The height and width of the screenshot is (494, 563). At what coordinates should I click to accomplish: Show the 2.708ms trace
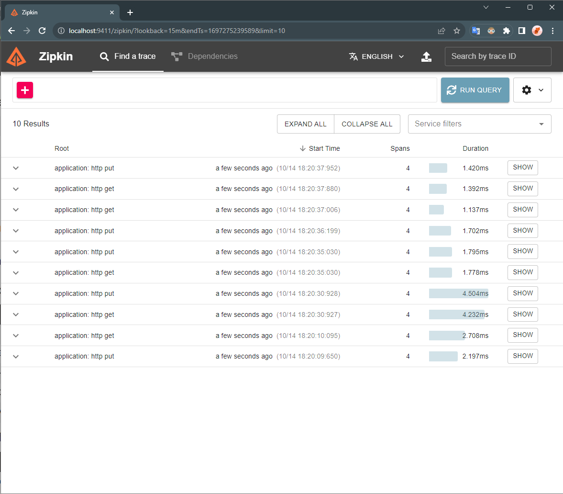point(522,335)
